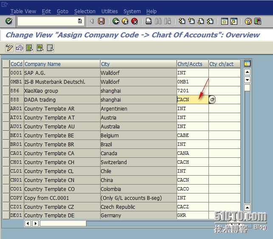Select row 0001 SAP A.G.
The image size is (273, 239).
[6, 73]
